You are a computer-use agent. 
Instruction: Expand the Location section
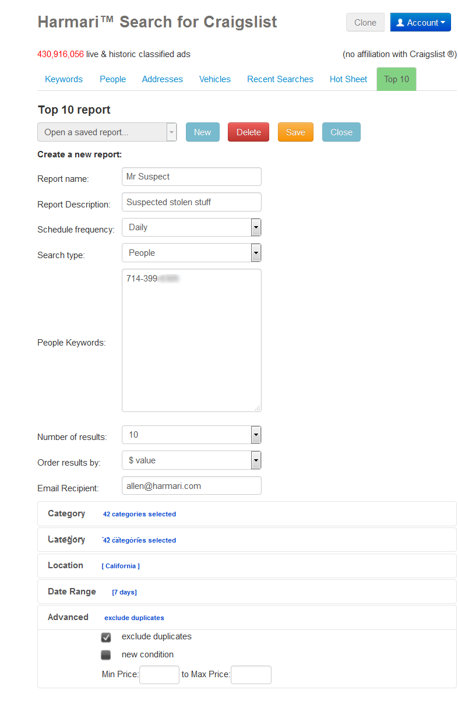pyautogui.click(x=247, y=566)
